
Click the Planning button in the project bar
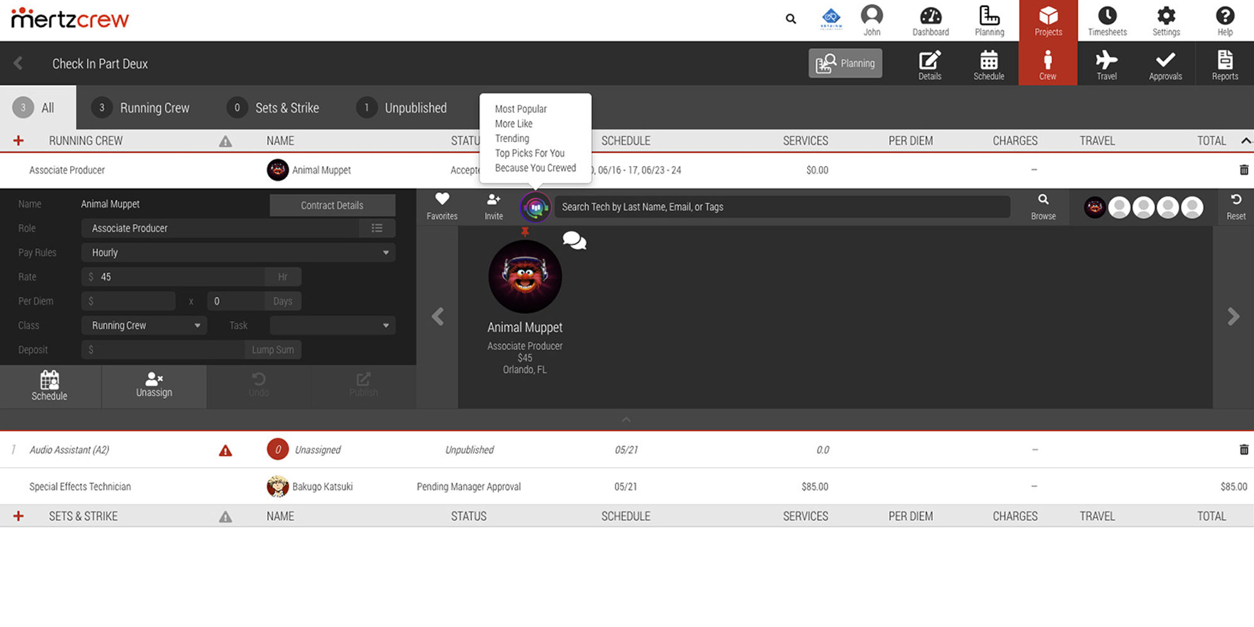coord(845,63)
